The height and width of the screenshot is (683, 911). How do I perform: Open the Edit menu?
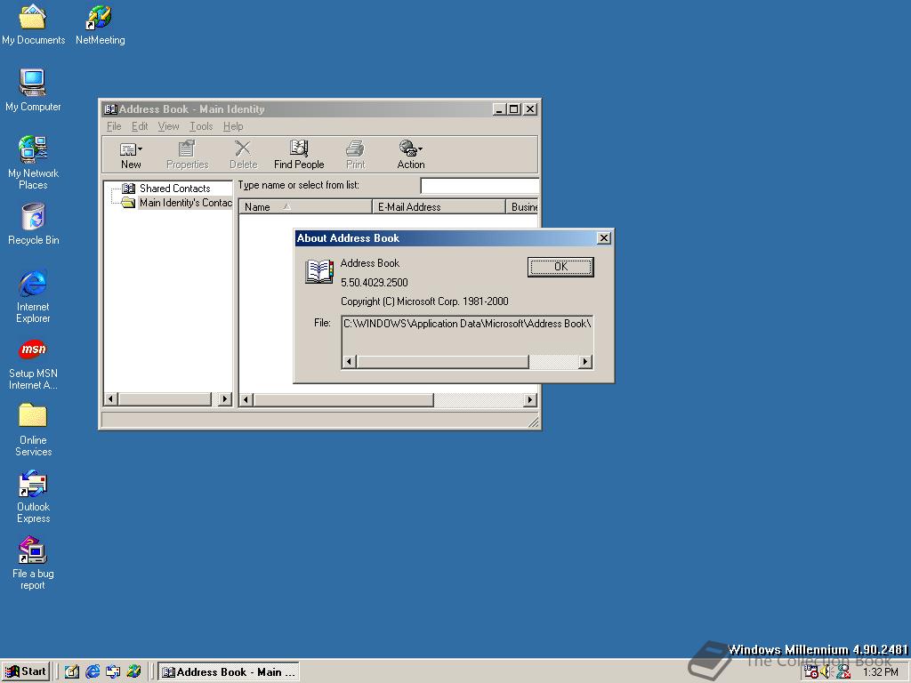click(140, 126)
